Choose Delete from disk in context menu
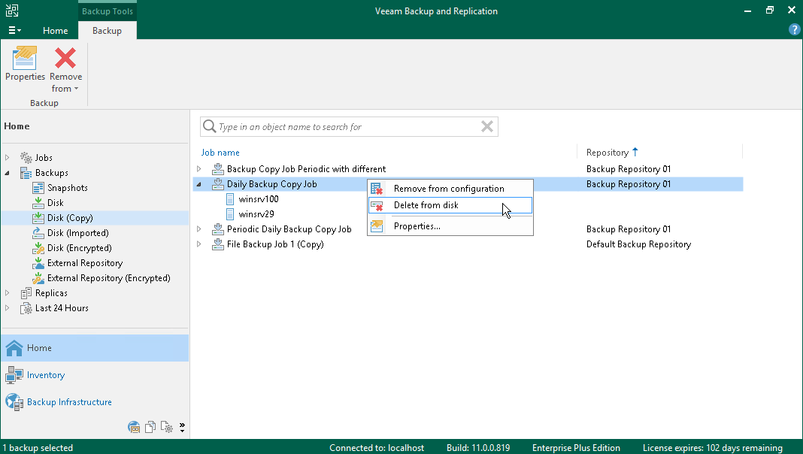The image size is (803, 454). (426, 205)
